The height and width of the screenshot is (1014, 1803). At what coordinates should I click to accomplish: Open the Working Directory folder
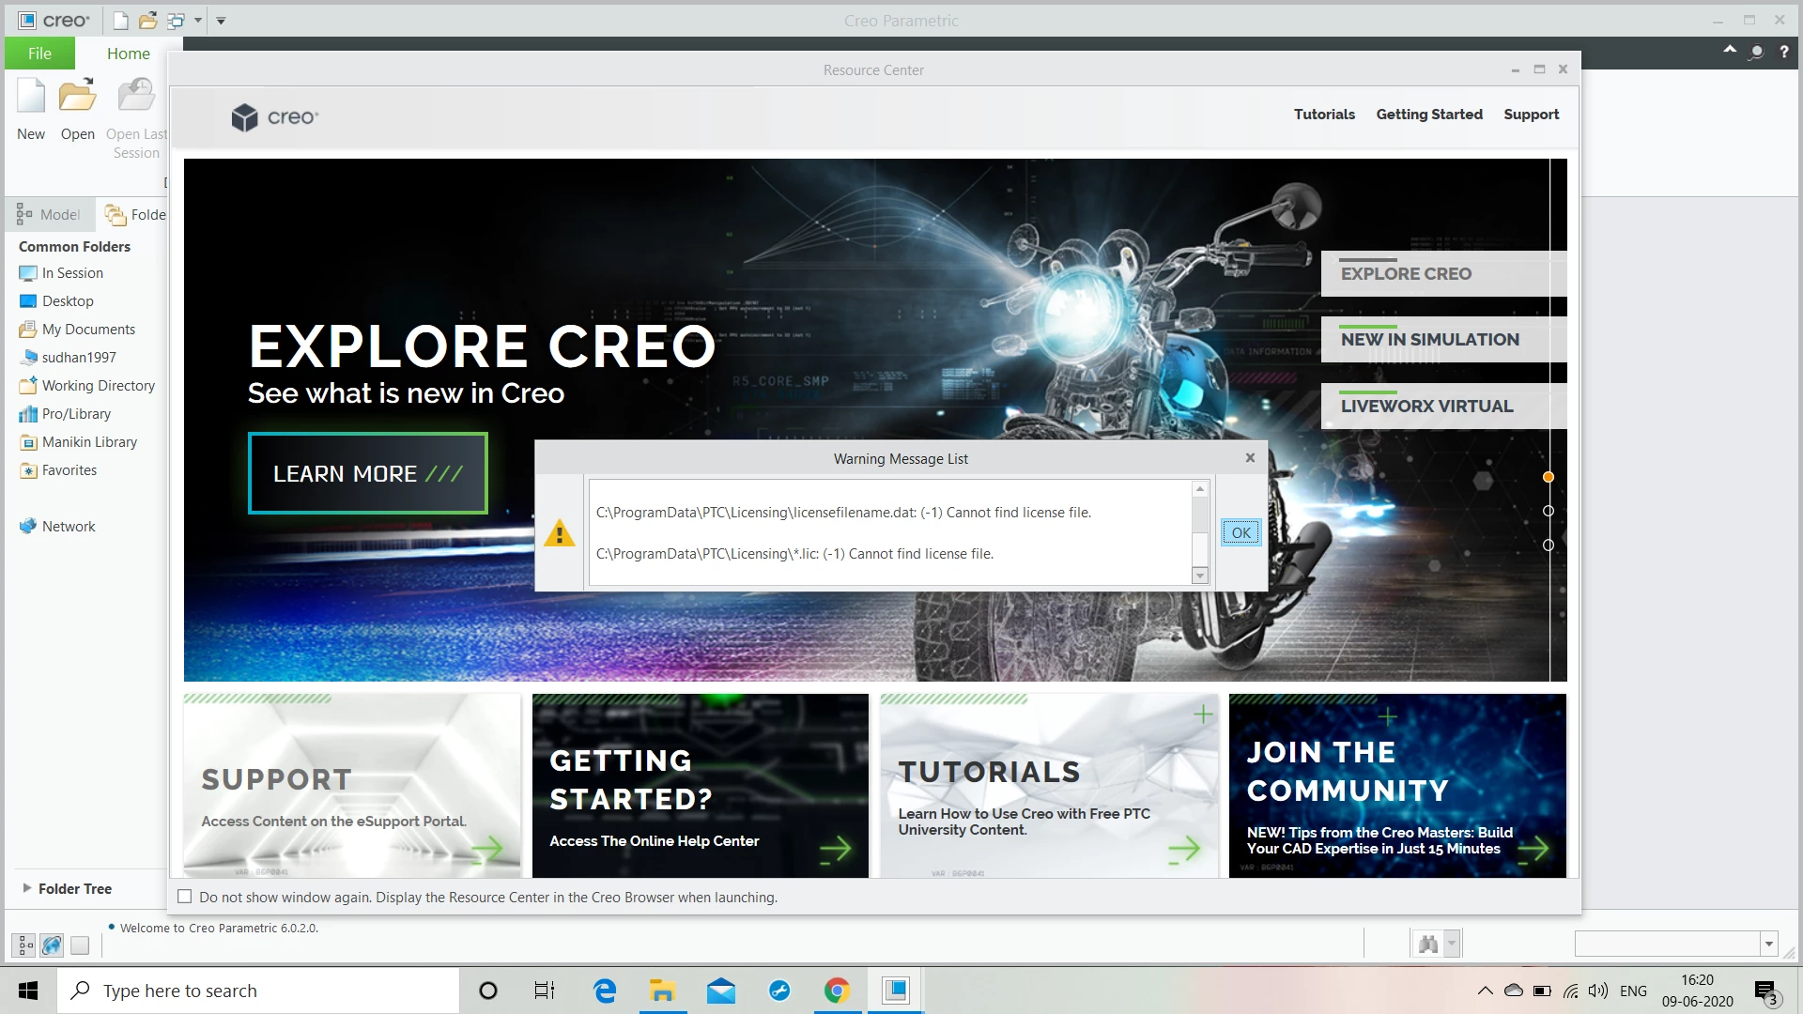[98, 386]
